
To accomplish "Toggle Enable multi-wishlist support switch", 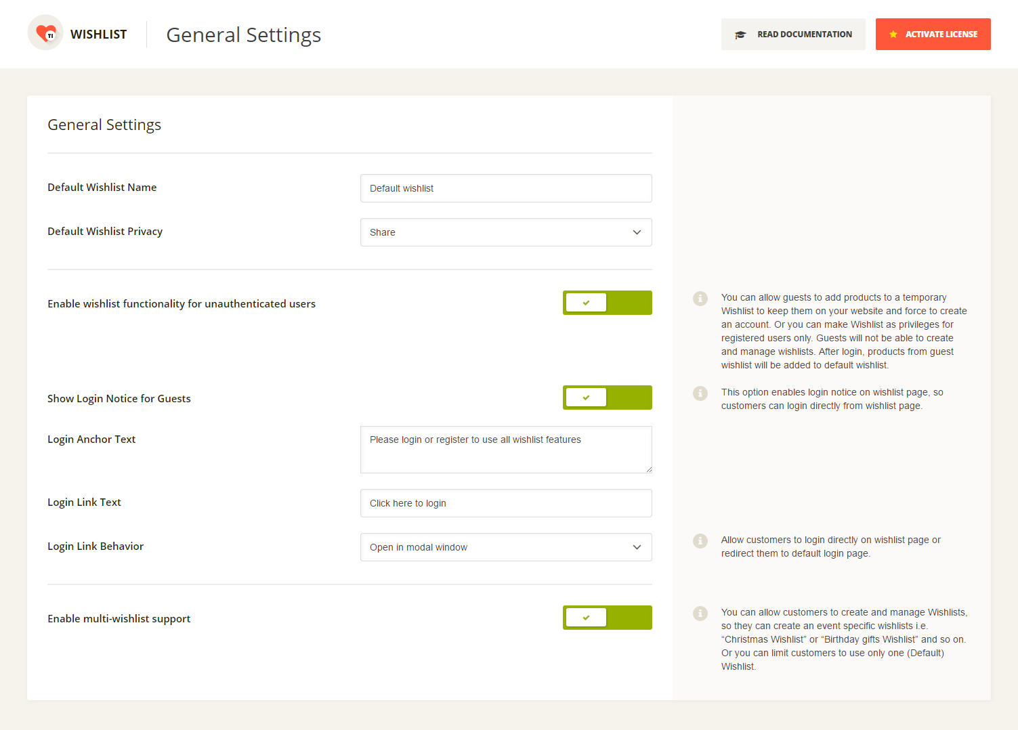I will pos(608,618).
